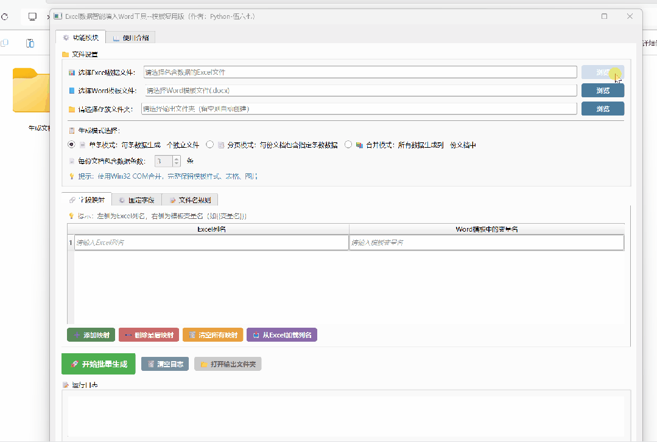The image size is (657, 442).
Task: Click the chart icon beside 选择Excel数据文件
Action: click(x=72, y=72)
